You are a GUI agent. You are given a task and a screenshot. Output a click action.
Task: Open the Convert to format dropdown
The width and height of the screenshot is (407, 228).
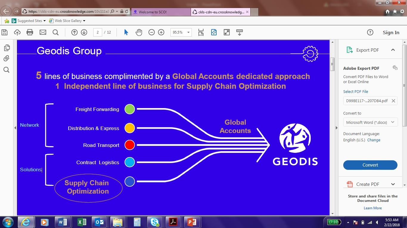point(370,122)
